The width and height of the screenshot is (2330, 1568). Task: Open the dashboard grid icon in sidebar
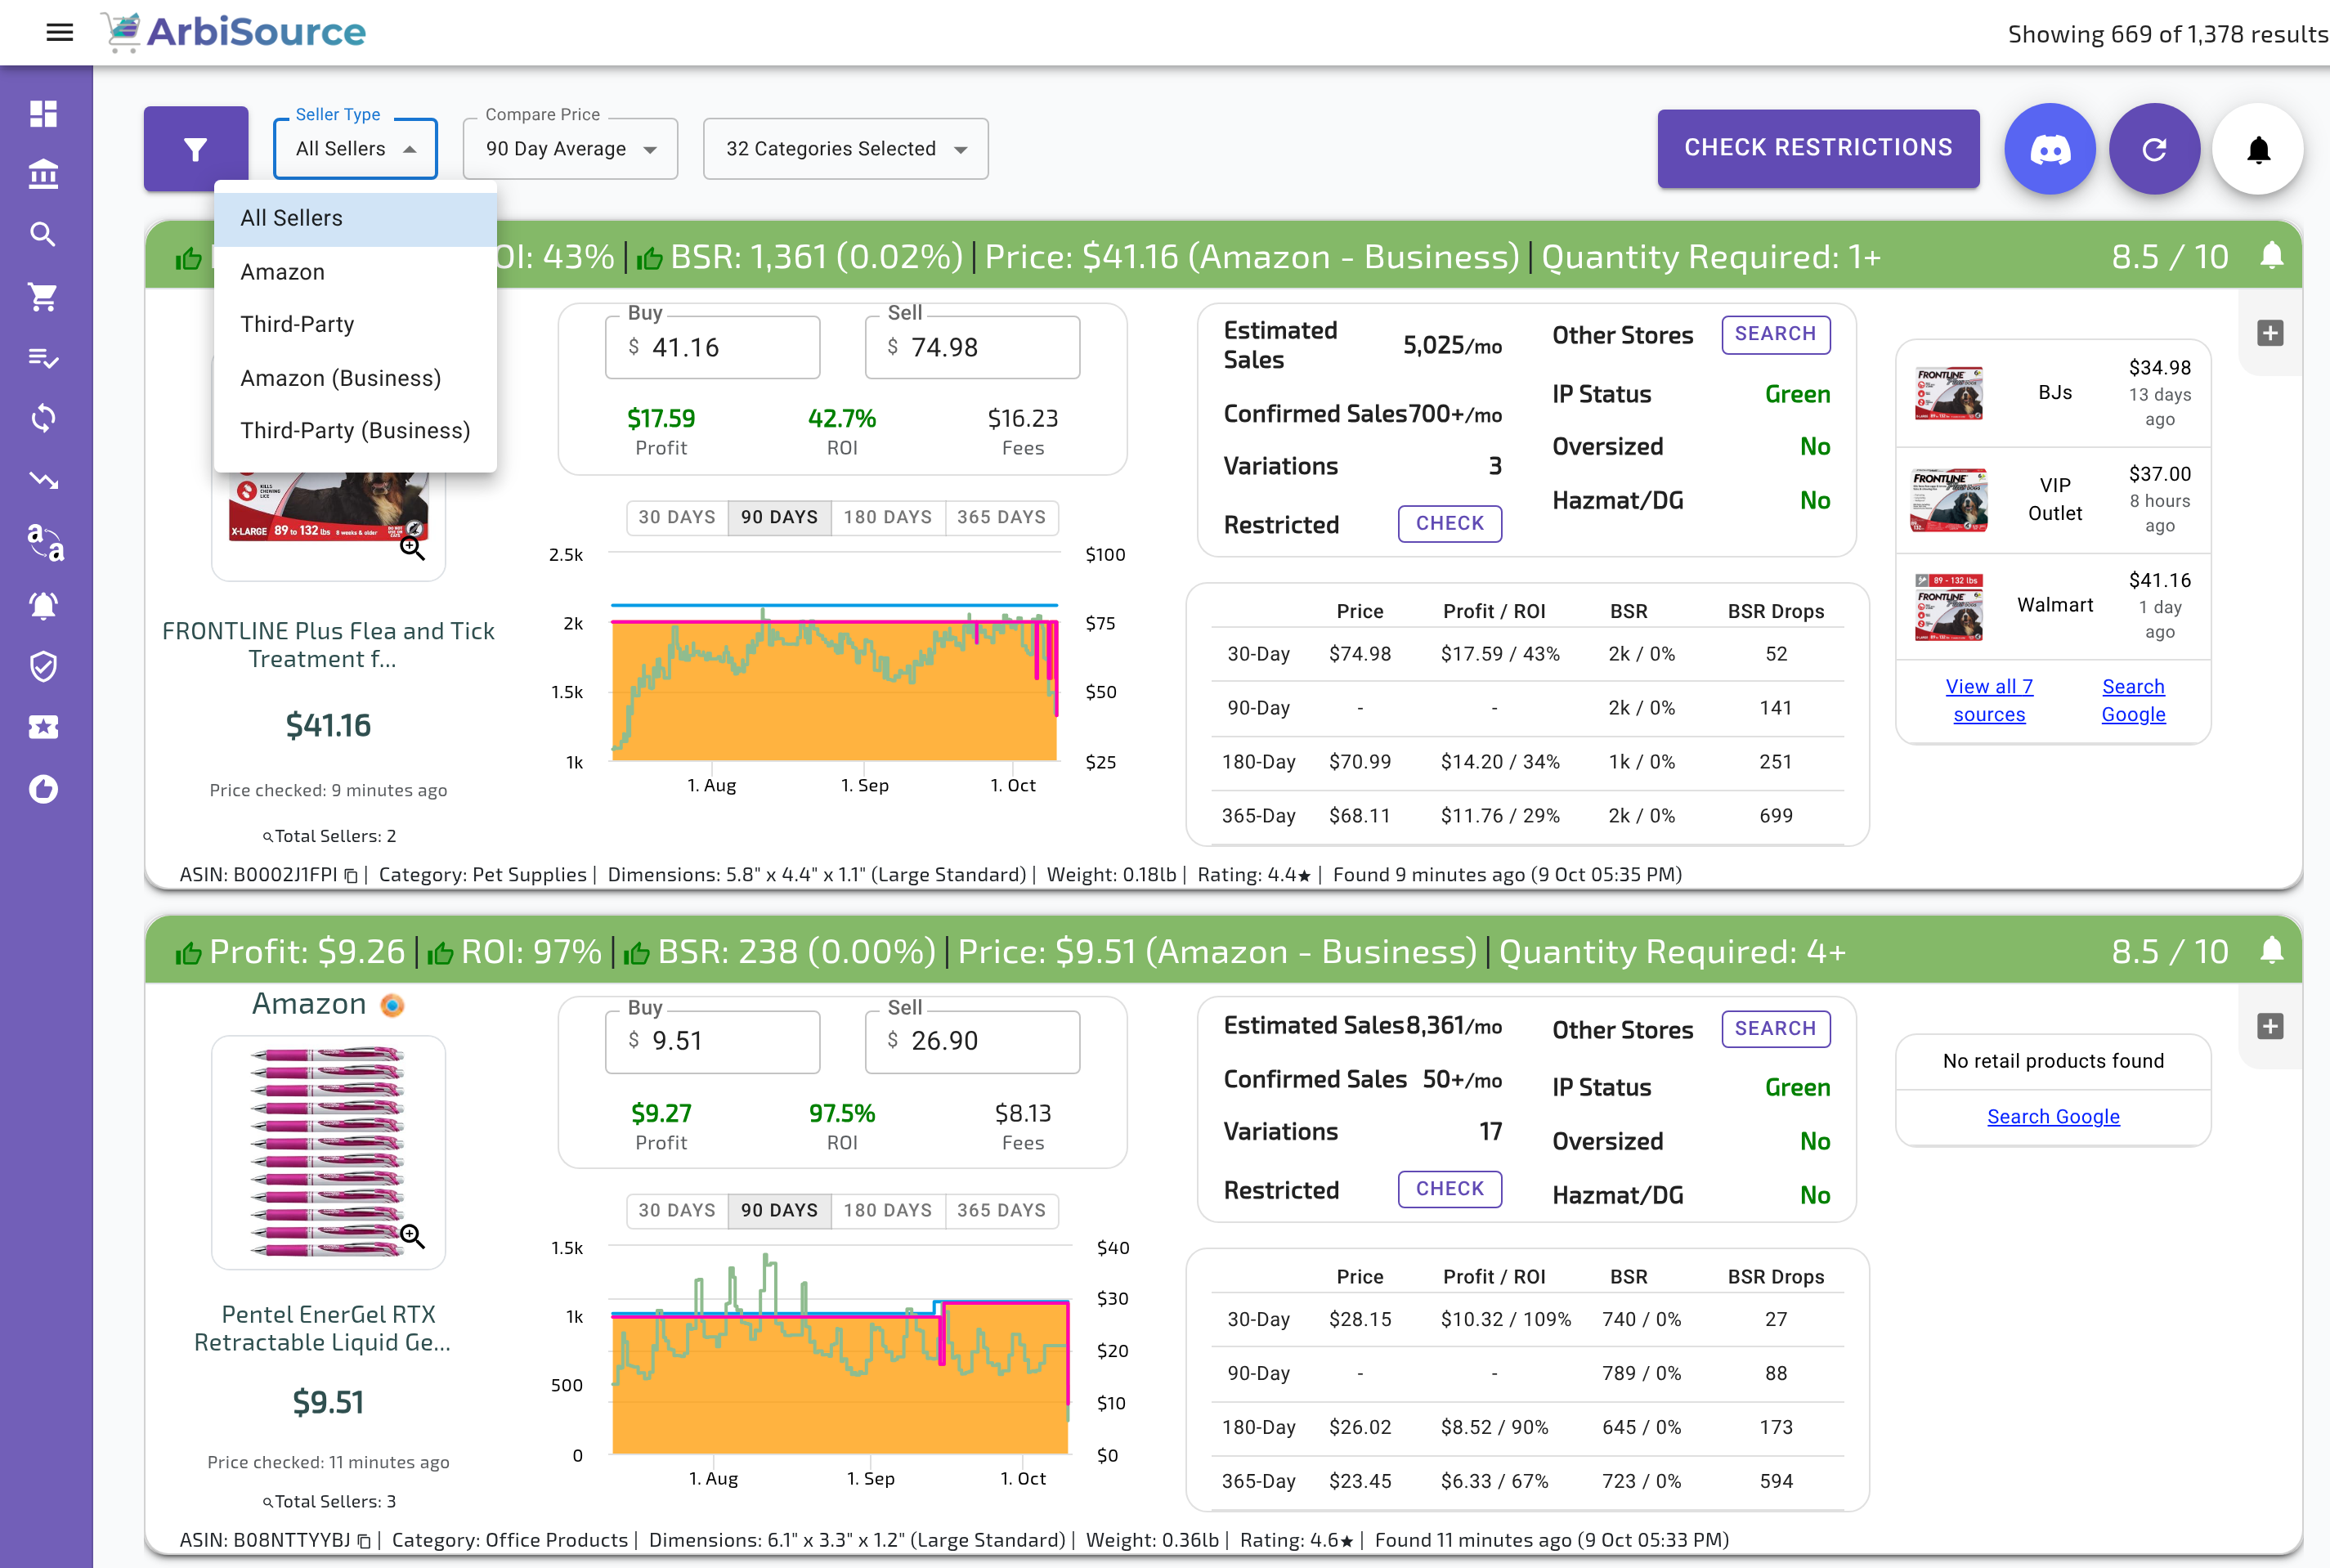(43, 114)
